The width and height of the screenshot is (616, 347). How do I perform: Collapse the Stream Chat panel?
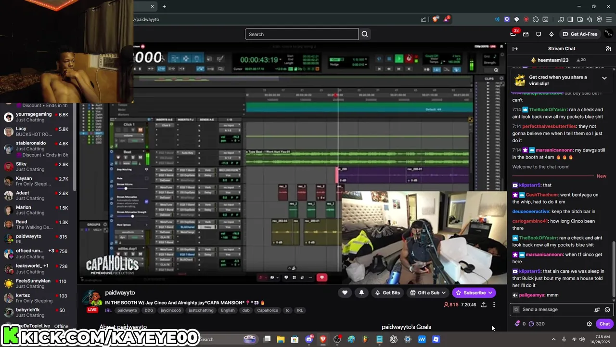pyautogui.click(x=515, y=49)
